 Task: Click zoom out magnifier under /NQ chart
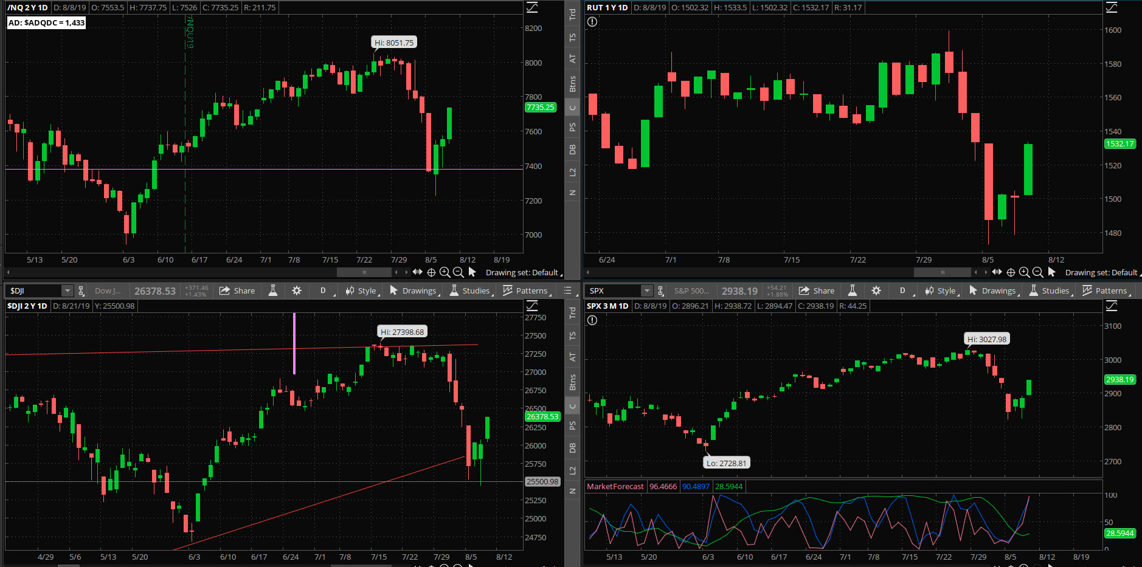(x=458, y=272)
